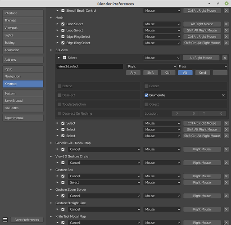Click the empty key modifier button after Cmd
The height and width of the screenshot is (225, 231).
pos(220,73)
